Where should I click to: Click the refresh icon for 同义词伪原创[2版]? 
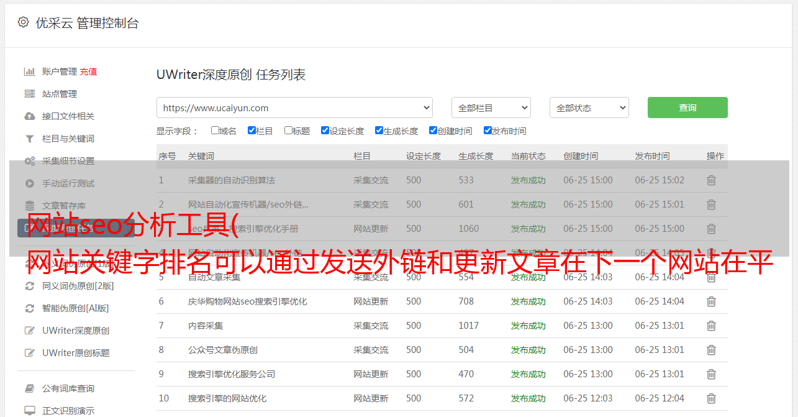(29, 286)
